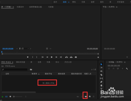The width and height of the screenshot is (131, 101).
Task: Play the Source monitor clip
Action: pos(52,57)
